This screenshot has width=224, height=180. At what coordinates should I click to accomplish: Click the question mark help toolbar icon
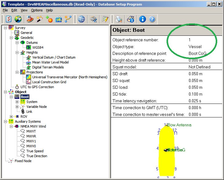pos(152,19)
